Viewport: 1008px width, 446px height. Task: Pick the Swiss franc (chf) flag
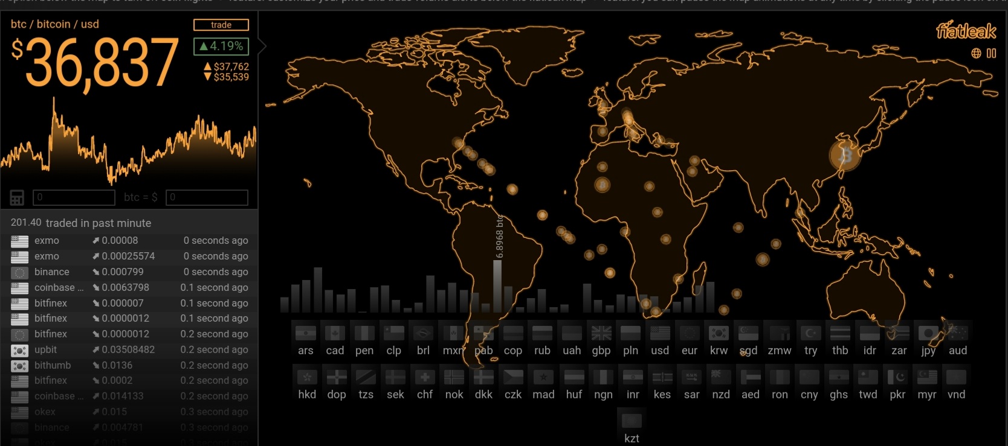[425, 378]
